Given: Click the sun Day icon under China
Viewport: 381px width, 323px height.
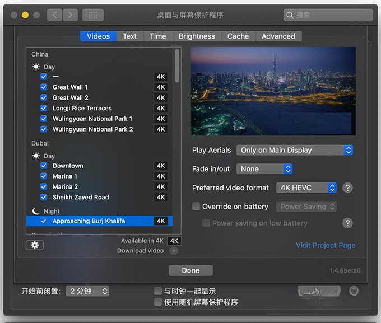Looking at the screenshot, I should 36,67.
